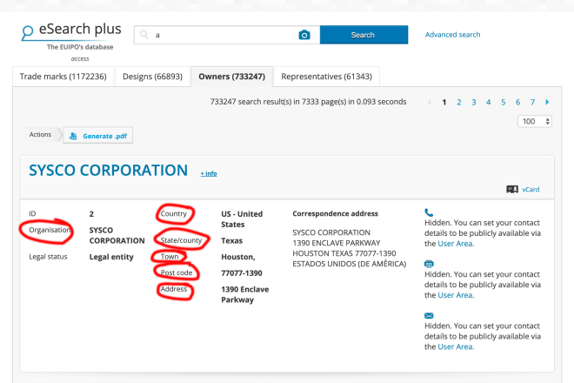
Task: Click the vCard icon
Action: [x=511, y=189]
